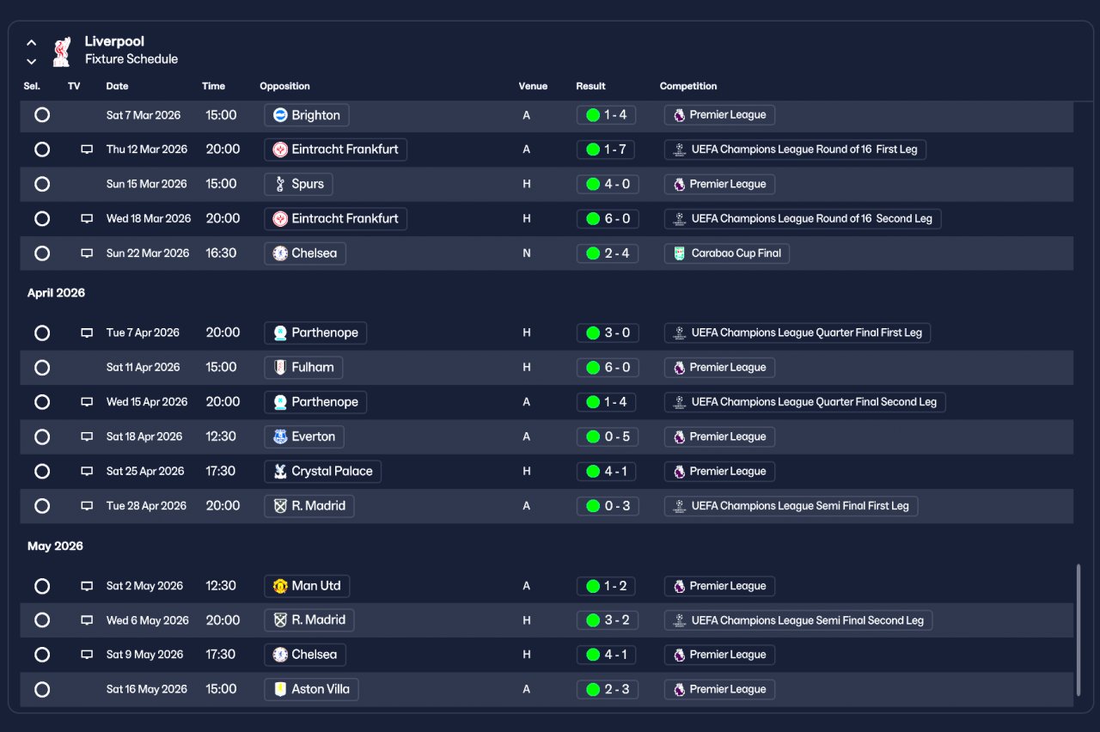Viewport: 1100px width, 732px height.
Task: Open Champions League Round of 16 First Leg
Action: (795, 149)
